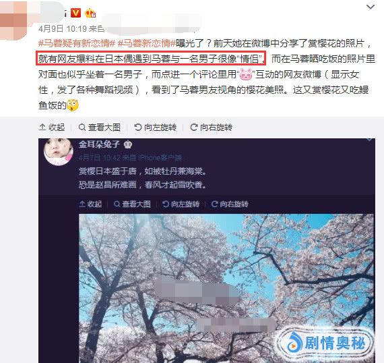Click the magnifier icon beside 查看大图
Viewport: 384px width, 363px height.
tap(82, 128)
